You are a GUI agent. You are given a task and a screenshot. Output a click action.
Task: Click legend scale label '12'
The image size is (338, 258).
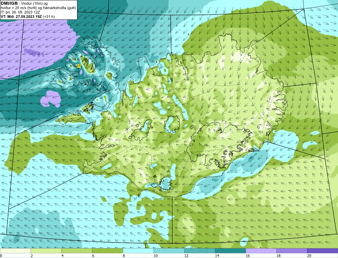186,256
